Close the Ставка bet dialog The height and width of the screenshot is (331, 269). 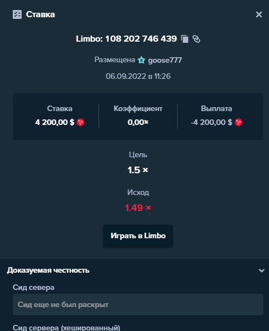(x=259, y=14)
